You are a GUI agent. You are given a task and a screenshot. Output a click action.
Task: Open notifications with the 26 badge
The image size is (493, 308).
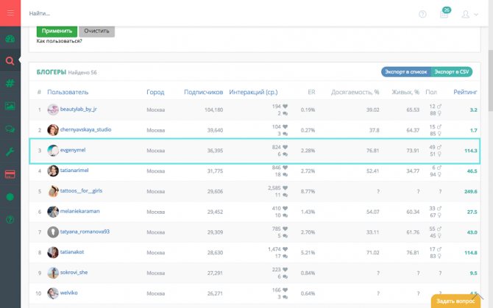pyautogui.click(x=444, y=14)
